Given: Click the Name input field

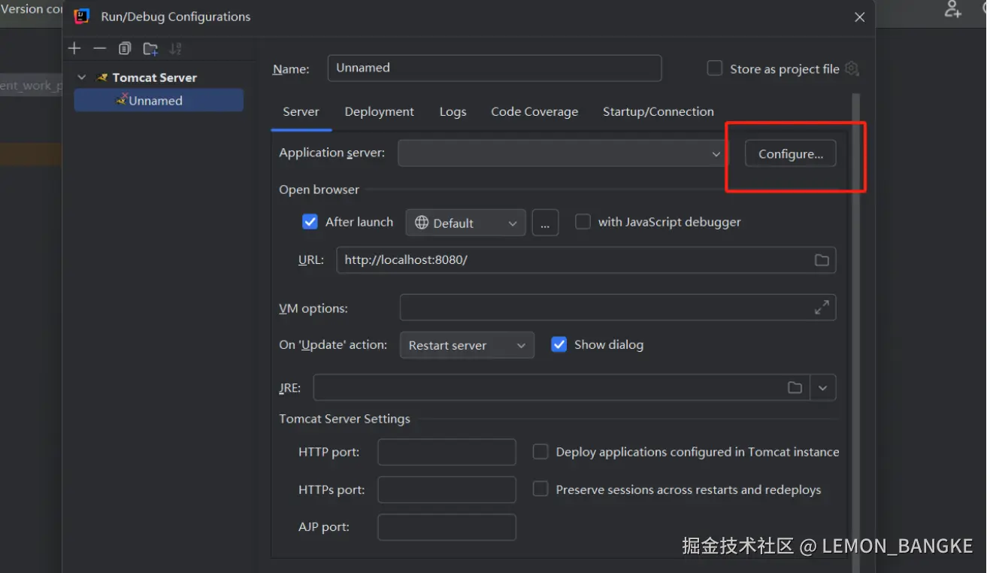Looking at the screenshot, I should coord(495,68).
